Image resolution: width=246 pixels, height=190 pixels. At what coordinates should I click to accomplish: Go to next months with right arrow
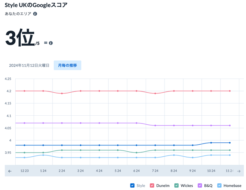[239, 171]
